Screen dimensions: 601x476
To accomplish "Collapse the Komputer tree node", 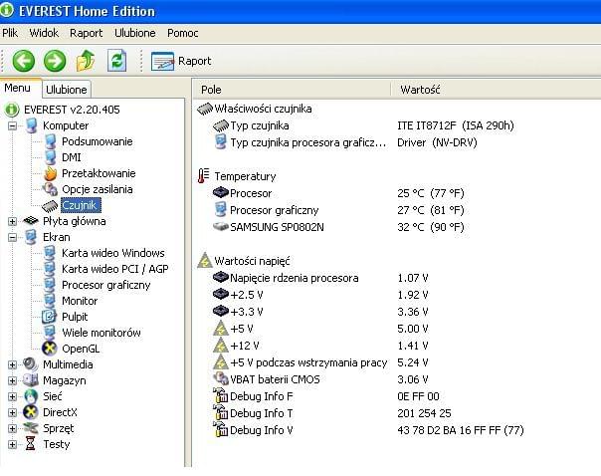I will click(x=12, y=125).
